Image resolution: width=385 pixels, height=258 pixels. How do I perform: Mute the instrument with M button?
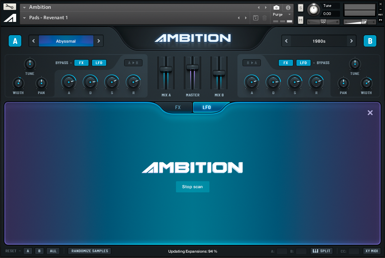pos(300,20)
